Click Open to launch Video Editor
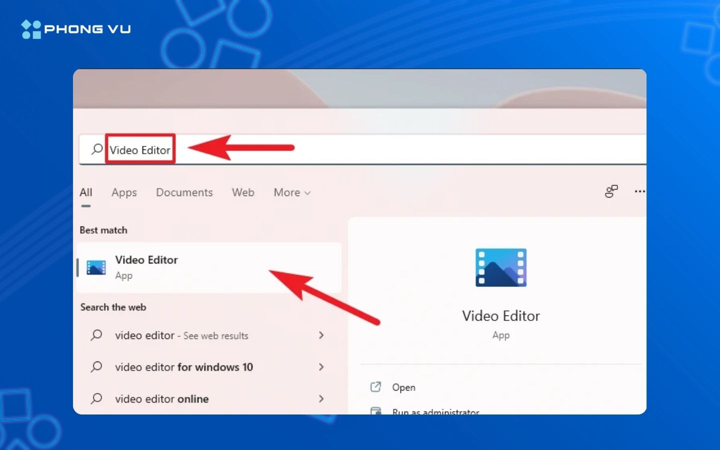This screenshot has height=450, width=720. (403, 386)
